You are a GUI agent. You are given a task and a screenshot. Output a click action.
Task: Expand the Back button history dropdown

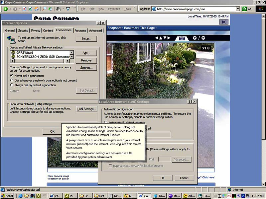click(10, 9)
